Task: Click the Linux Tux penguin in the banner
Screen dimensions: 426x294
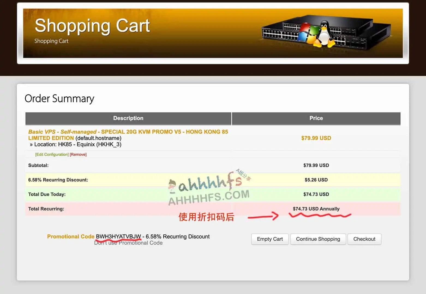Action: 325,34
